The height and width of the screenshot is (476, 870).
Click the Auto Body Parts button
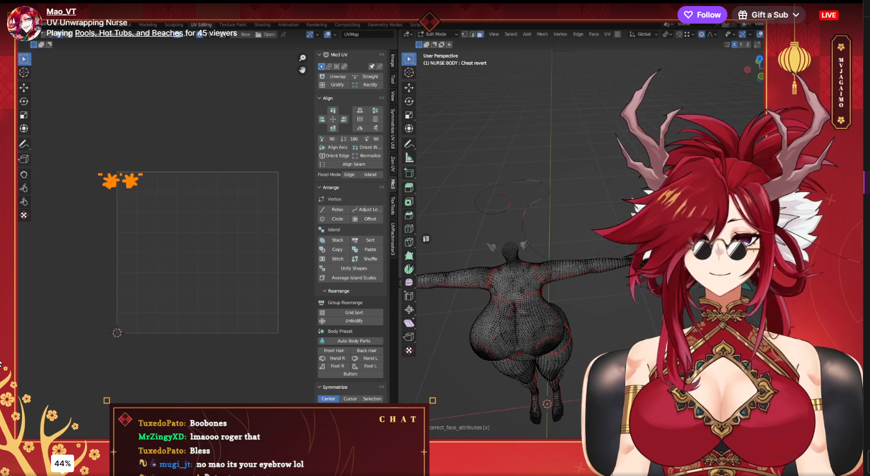pyautogui.click(x=353, y=341)
